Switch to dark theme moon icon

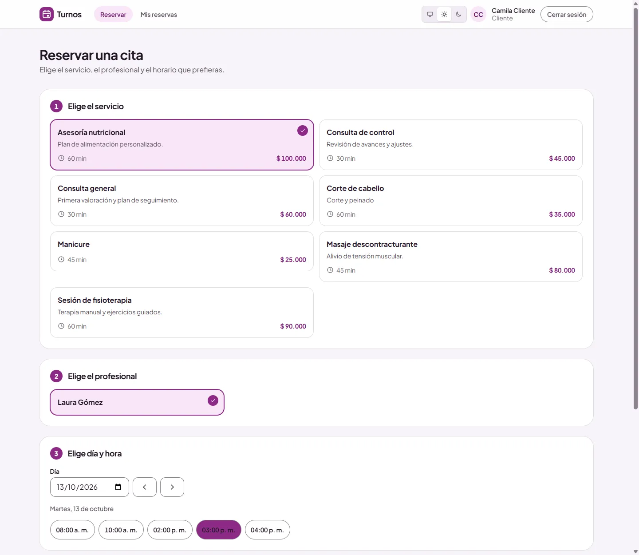(458, 14)
